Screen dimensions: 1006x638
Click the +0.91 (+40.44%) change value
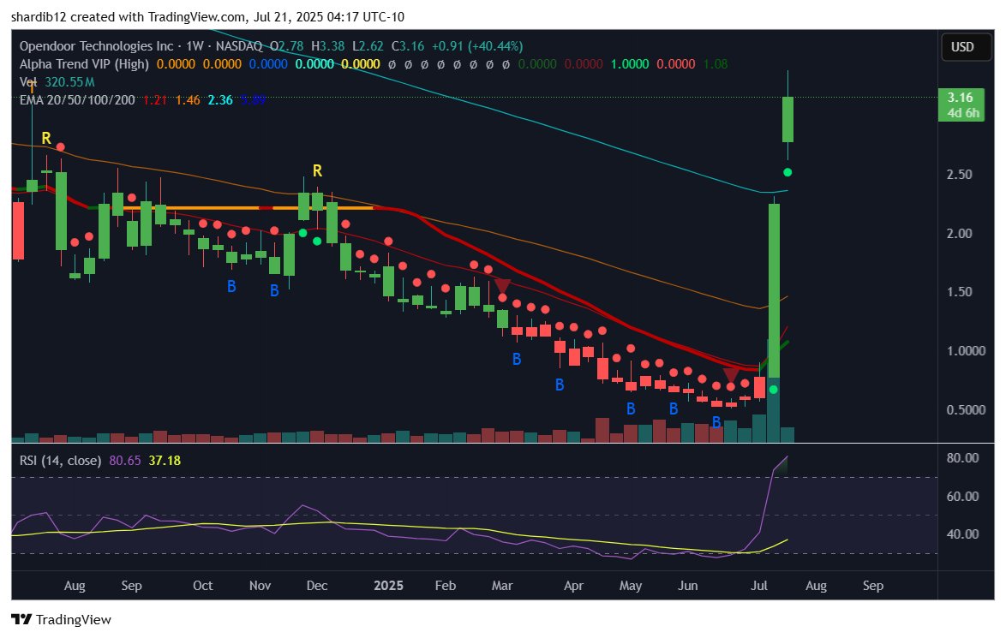(476, 46)
